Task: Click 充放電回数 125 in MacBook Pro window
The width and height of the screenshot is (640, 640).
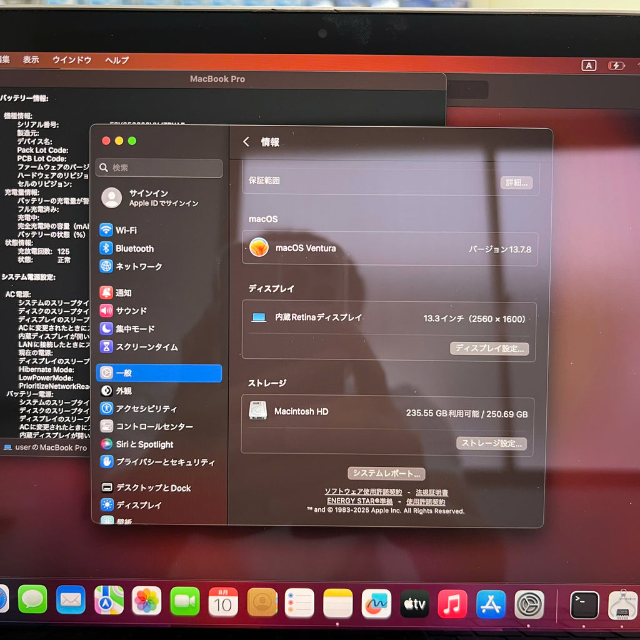Action: 44,251
